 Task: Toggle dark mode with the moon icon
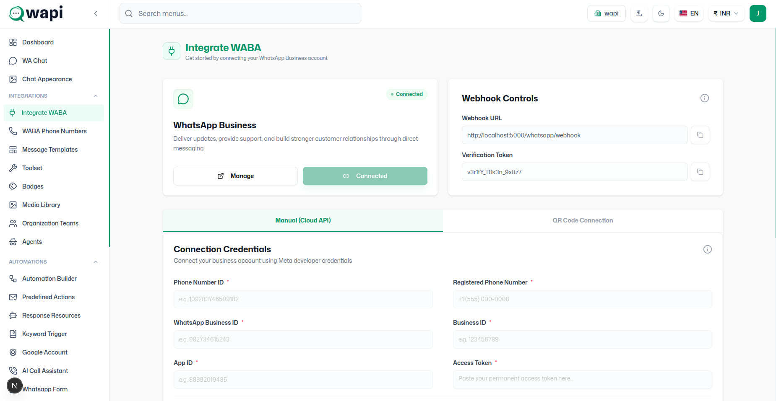(x=661, y=13)
